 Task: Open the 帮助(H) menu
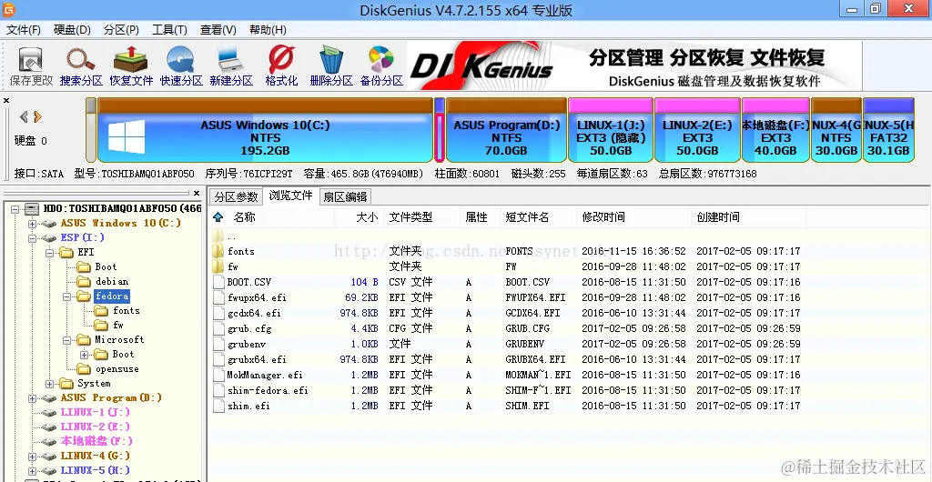[x=268, y=30]
